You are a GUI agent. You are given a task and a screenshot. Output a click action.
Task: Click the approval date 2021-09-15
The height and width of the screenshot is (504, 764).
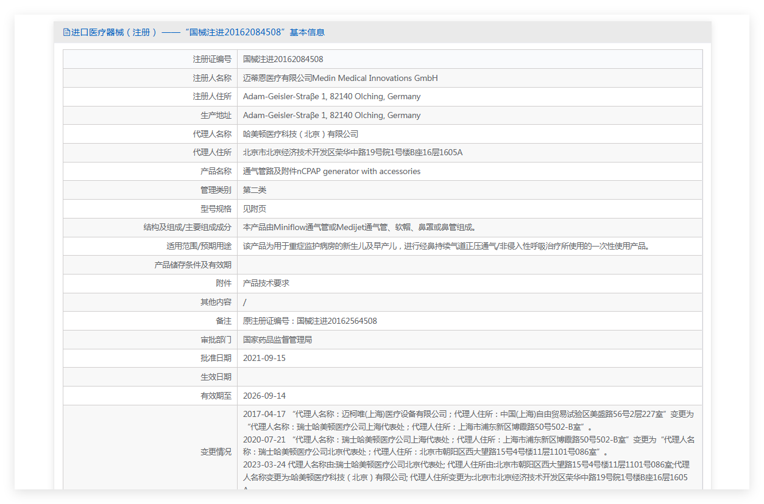click(264, 358)
